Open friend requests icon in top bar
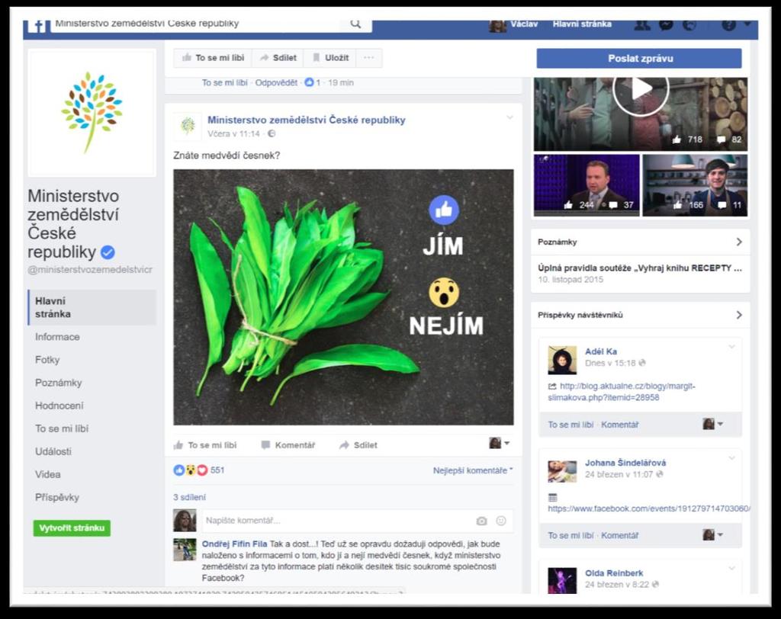Screen dimensions: 781x619 [641, 24]
